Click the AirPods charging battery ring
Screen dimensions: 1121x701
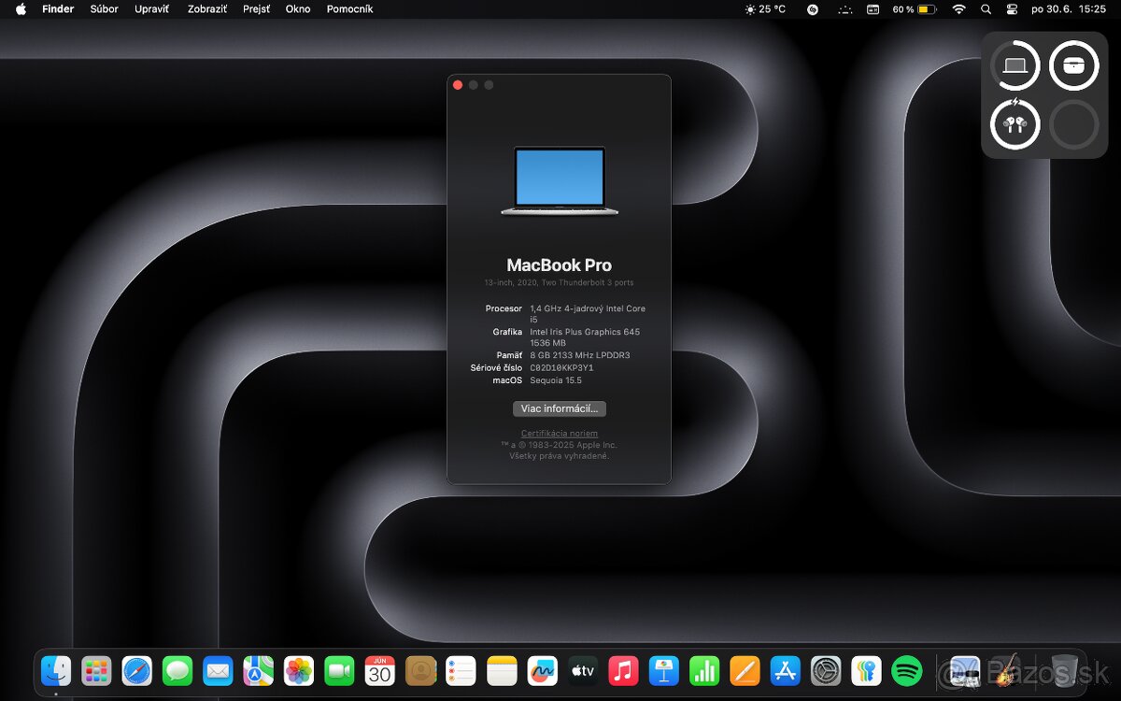[x=1015, y=123]
